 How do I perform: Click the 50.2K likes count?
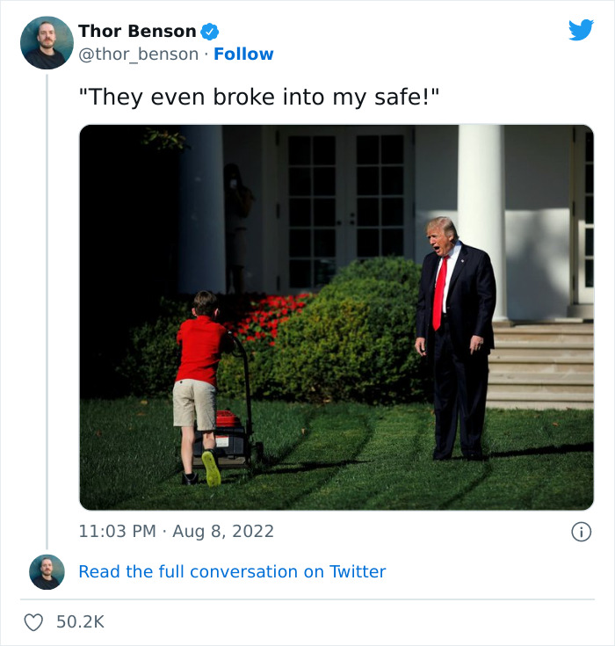pyautogui.click(x=80, y=622)
